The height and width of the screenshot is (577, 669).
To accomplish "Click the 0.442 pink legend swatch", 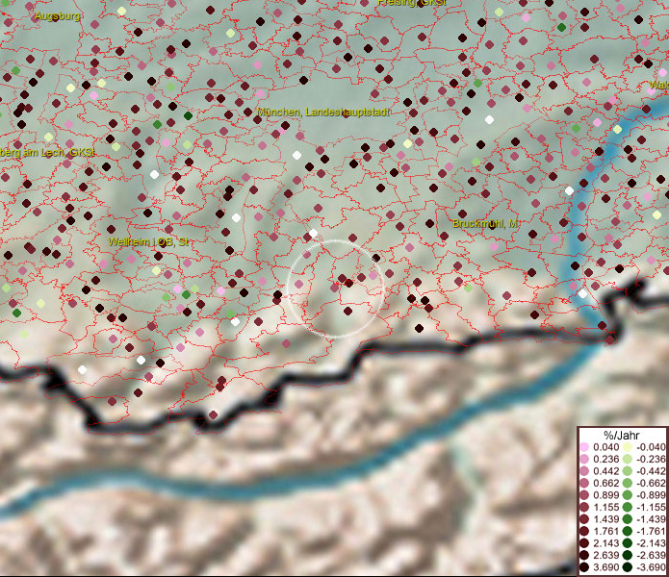I will (584, 471).
